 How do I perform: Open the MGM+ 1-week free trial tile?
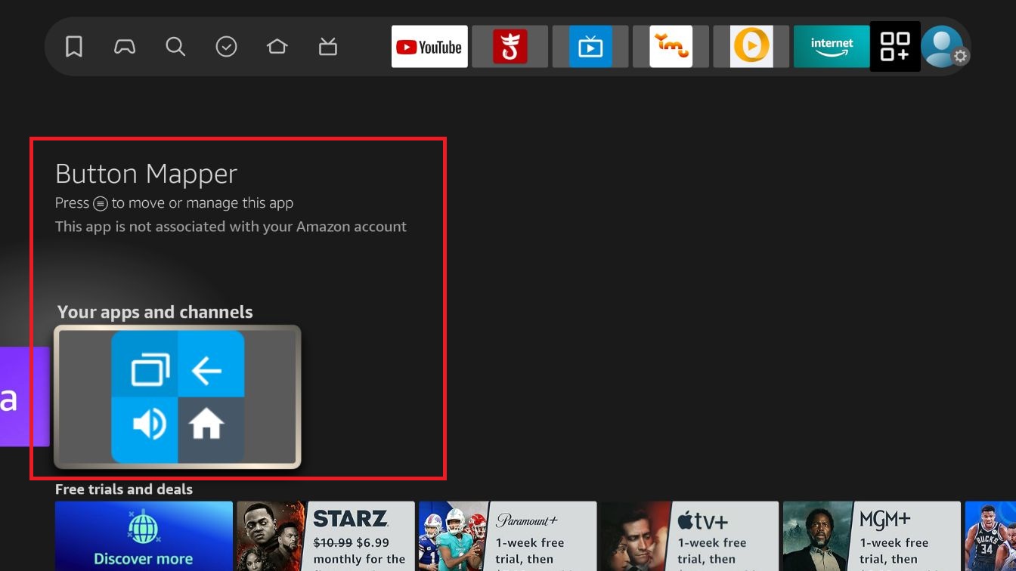tap(872, 536)
